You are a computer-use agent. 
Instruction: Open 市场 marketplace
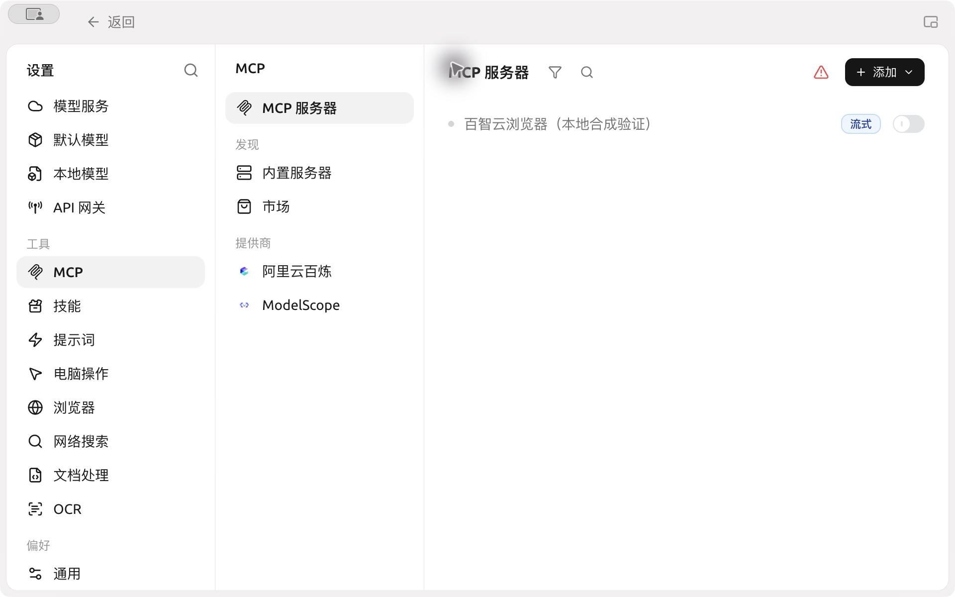pos(319,206)
